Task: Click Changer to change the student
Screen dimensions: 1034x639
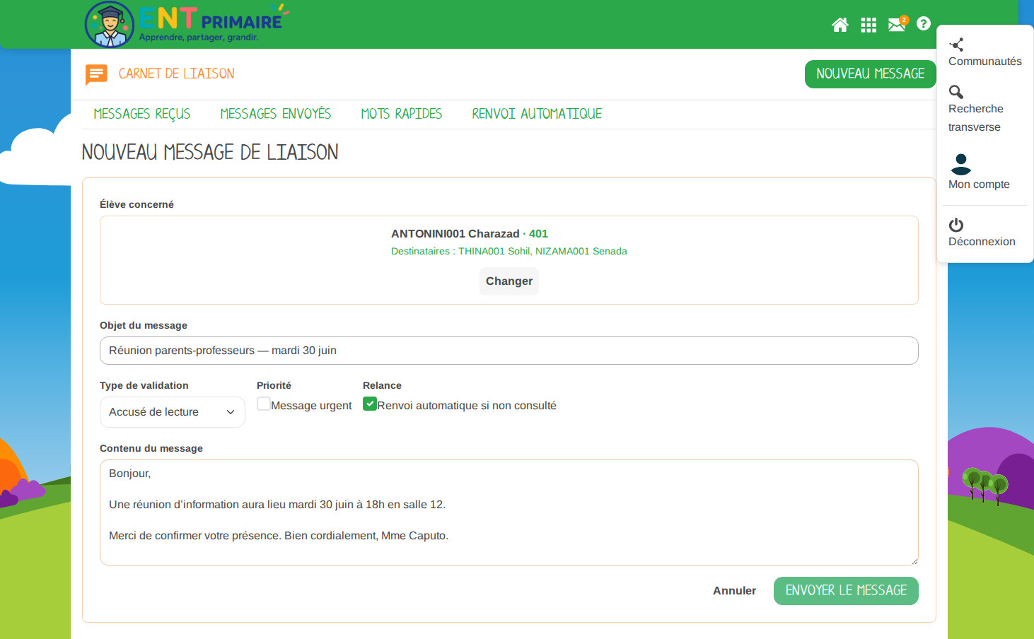Action: (509, 281)
